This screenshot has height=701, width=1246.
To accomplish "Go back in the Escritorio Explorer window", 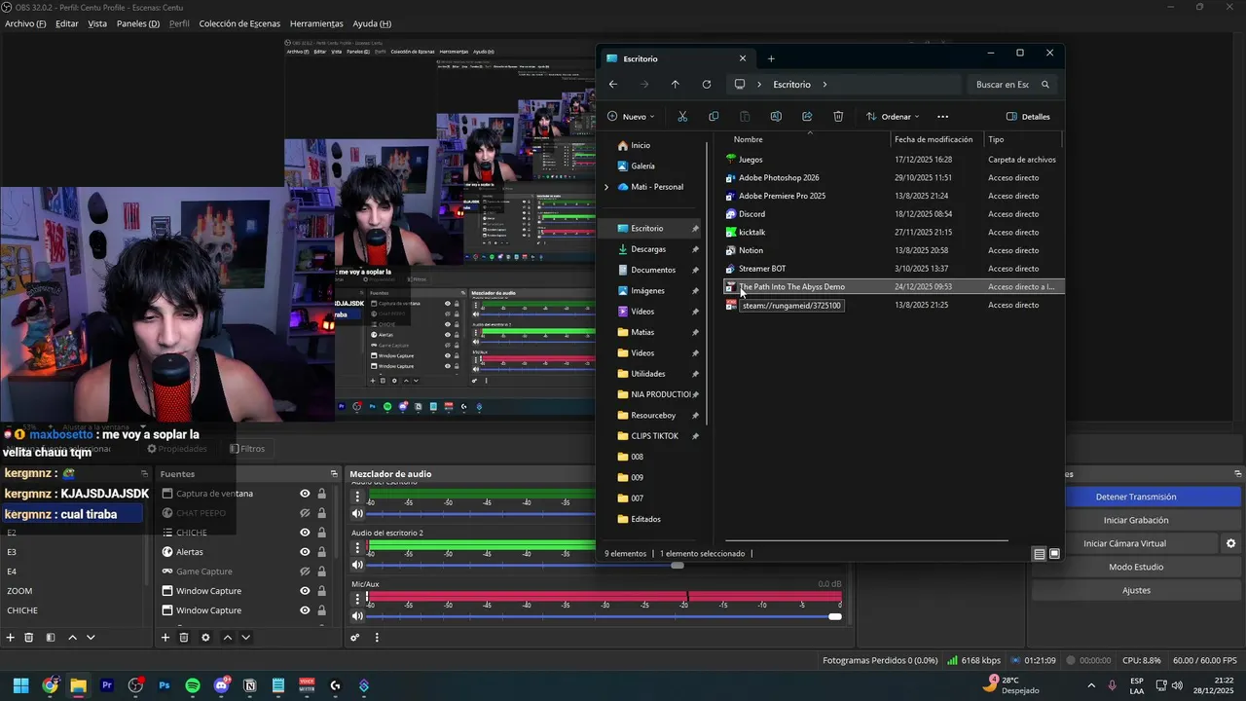I will click(x=613, y=85).
